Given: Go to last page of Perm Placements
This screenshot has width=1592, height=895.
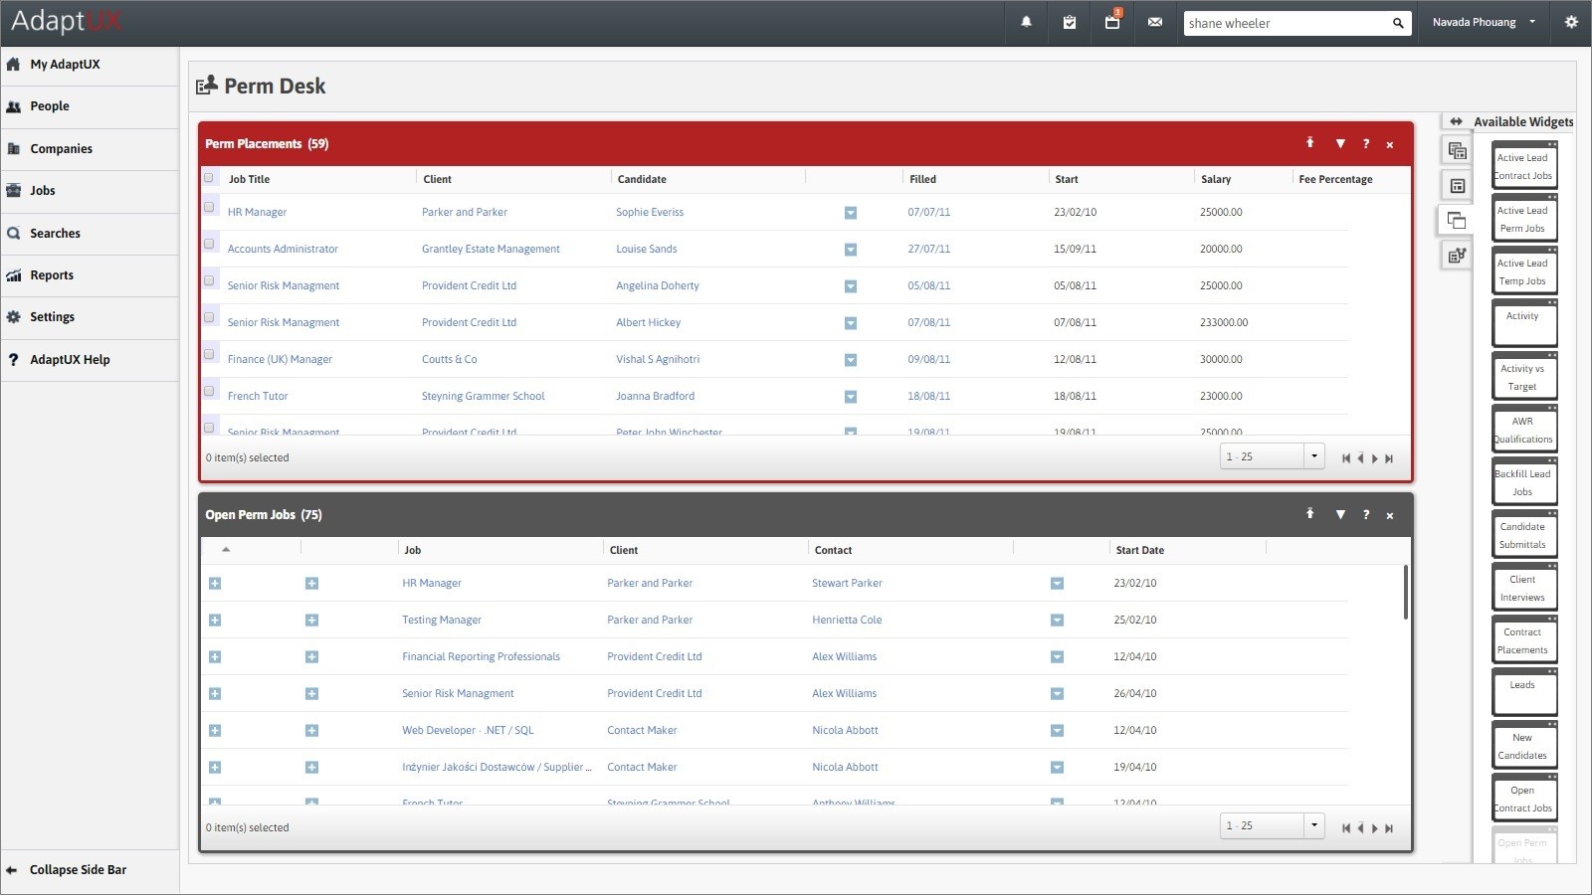Looking at the screenshot, I should click(x=1389, y=458).
